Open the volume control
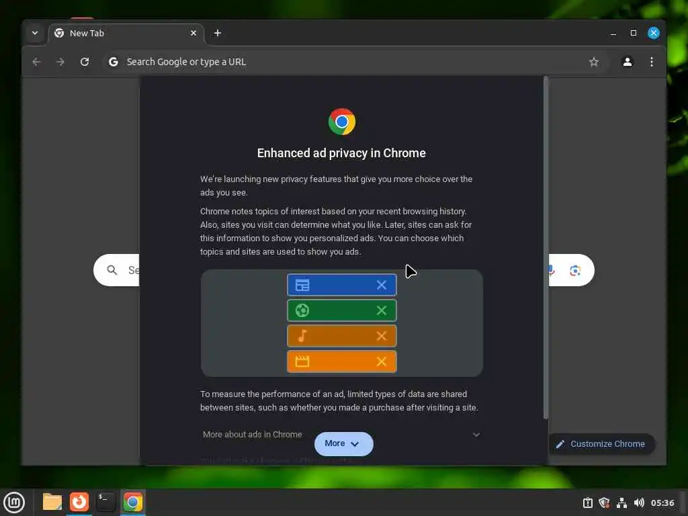 639,503
